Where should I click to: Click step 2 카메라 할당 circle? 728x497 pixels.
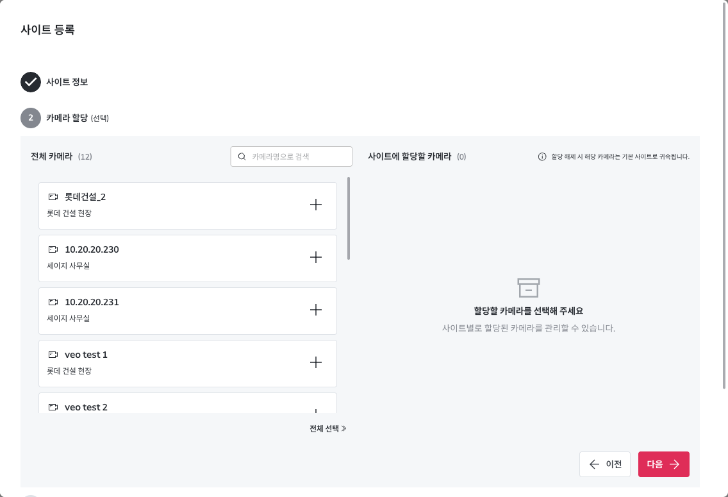(x=31, y=118)
